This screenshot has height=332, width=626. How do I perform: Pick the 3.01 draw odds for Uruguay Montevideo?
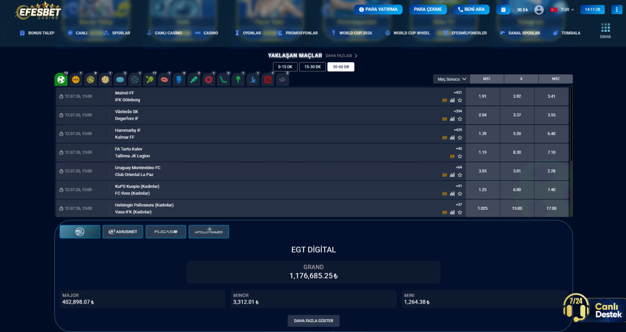point(517,171)
